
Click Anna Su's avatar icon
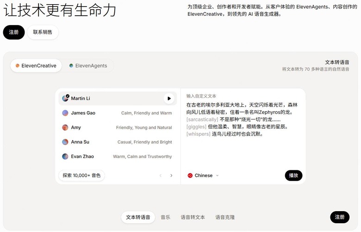tap(65, 142)
